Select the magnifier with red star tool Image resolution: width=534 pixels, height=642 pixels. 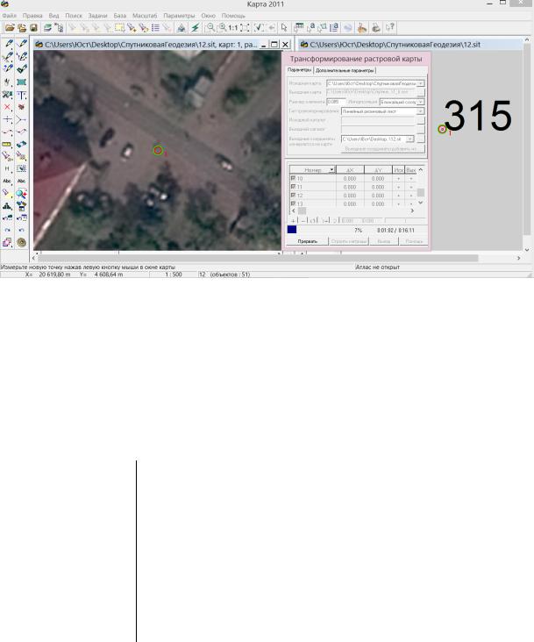tap(21, 193)
